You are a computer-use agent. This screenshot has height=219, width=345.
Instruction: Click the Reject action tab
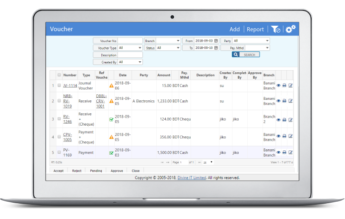click(x=77, y=171)
